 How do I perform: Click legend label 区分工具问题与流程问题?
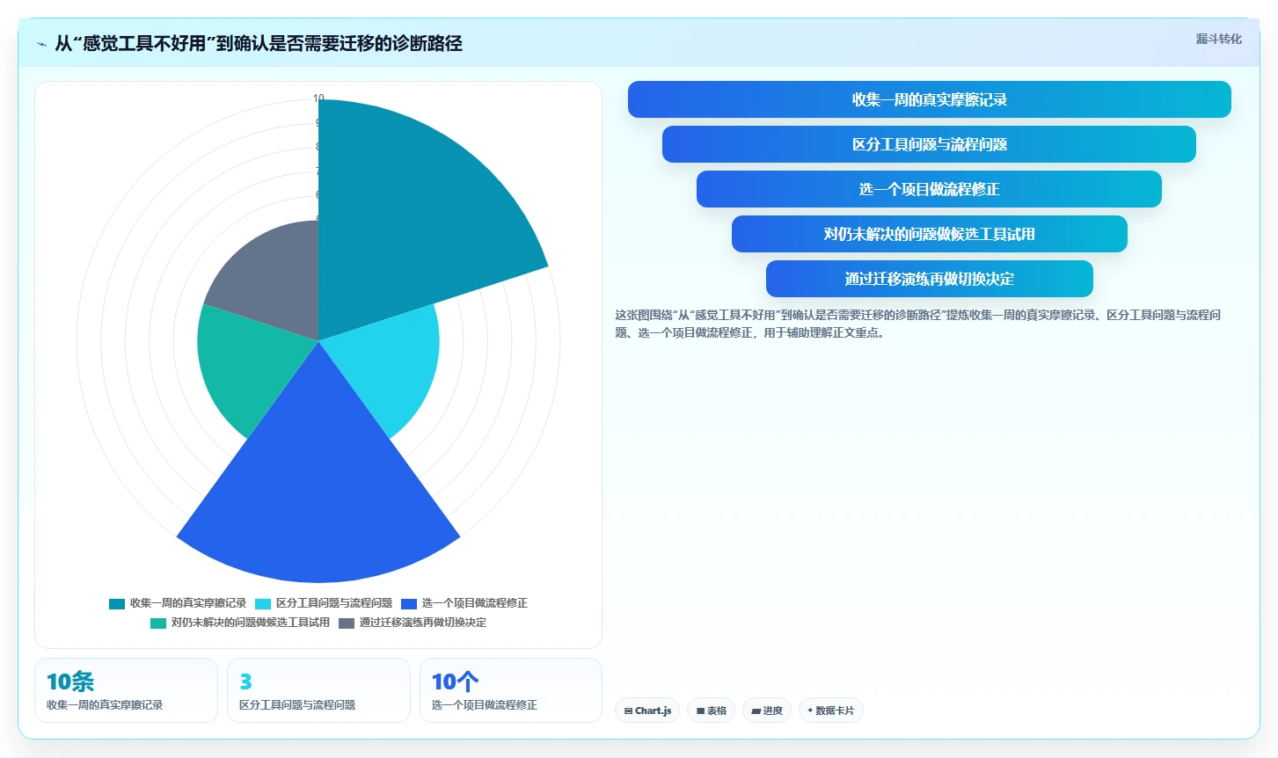334,603
